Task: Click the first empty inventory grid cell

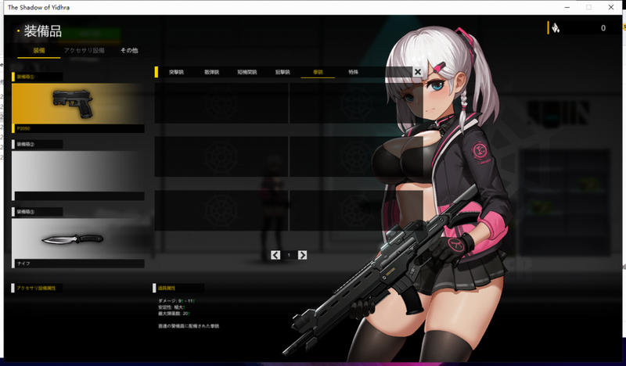Action: click(x=221, y=103)
